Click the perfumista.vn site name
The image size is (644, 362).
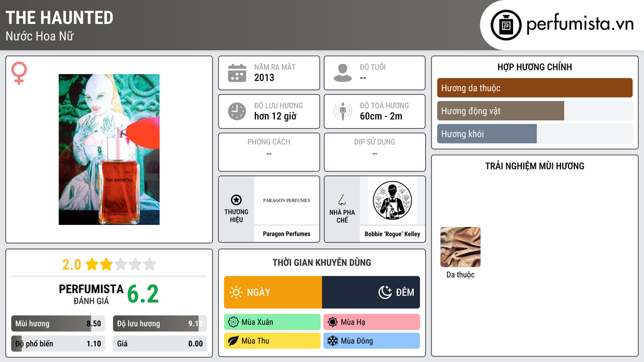pos(580,25)
